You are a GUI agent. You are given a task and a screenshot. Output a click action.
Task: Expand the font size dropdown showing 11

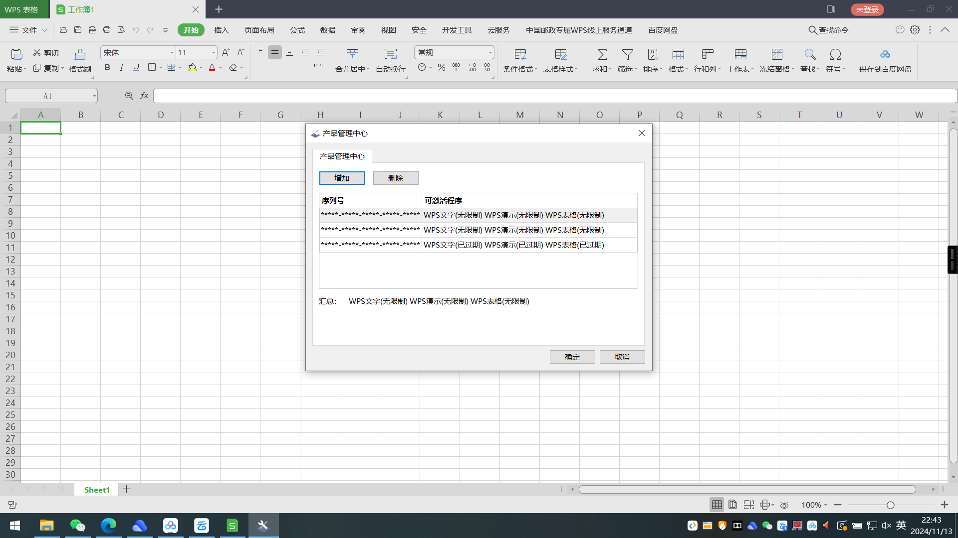(213, 53)
